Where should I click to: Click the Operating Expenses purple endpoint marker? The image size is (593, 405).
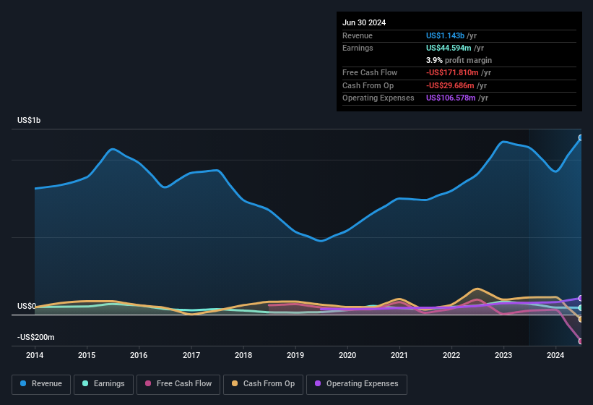pos(581,298)
